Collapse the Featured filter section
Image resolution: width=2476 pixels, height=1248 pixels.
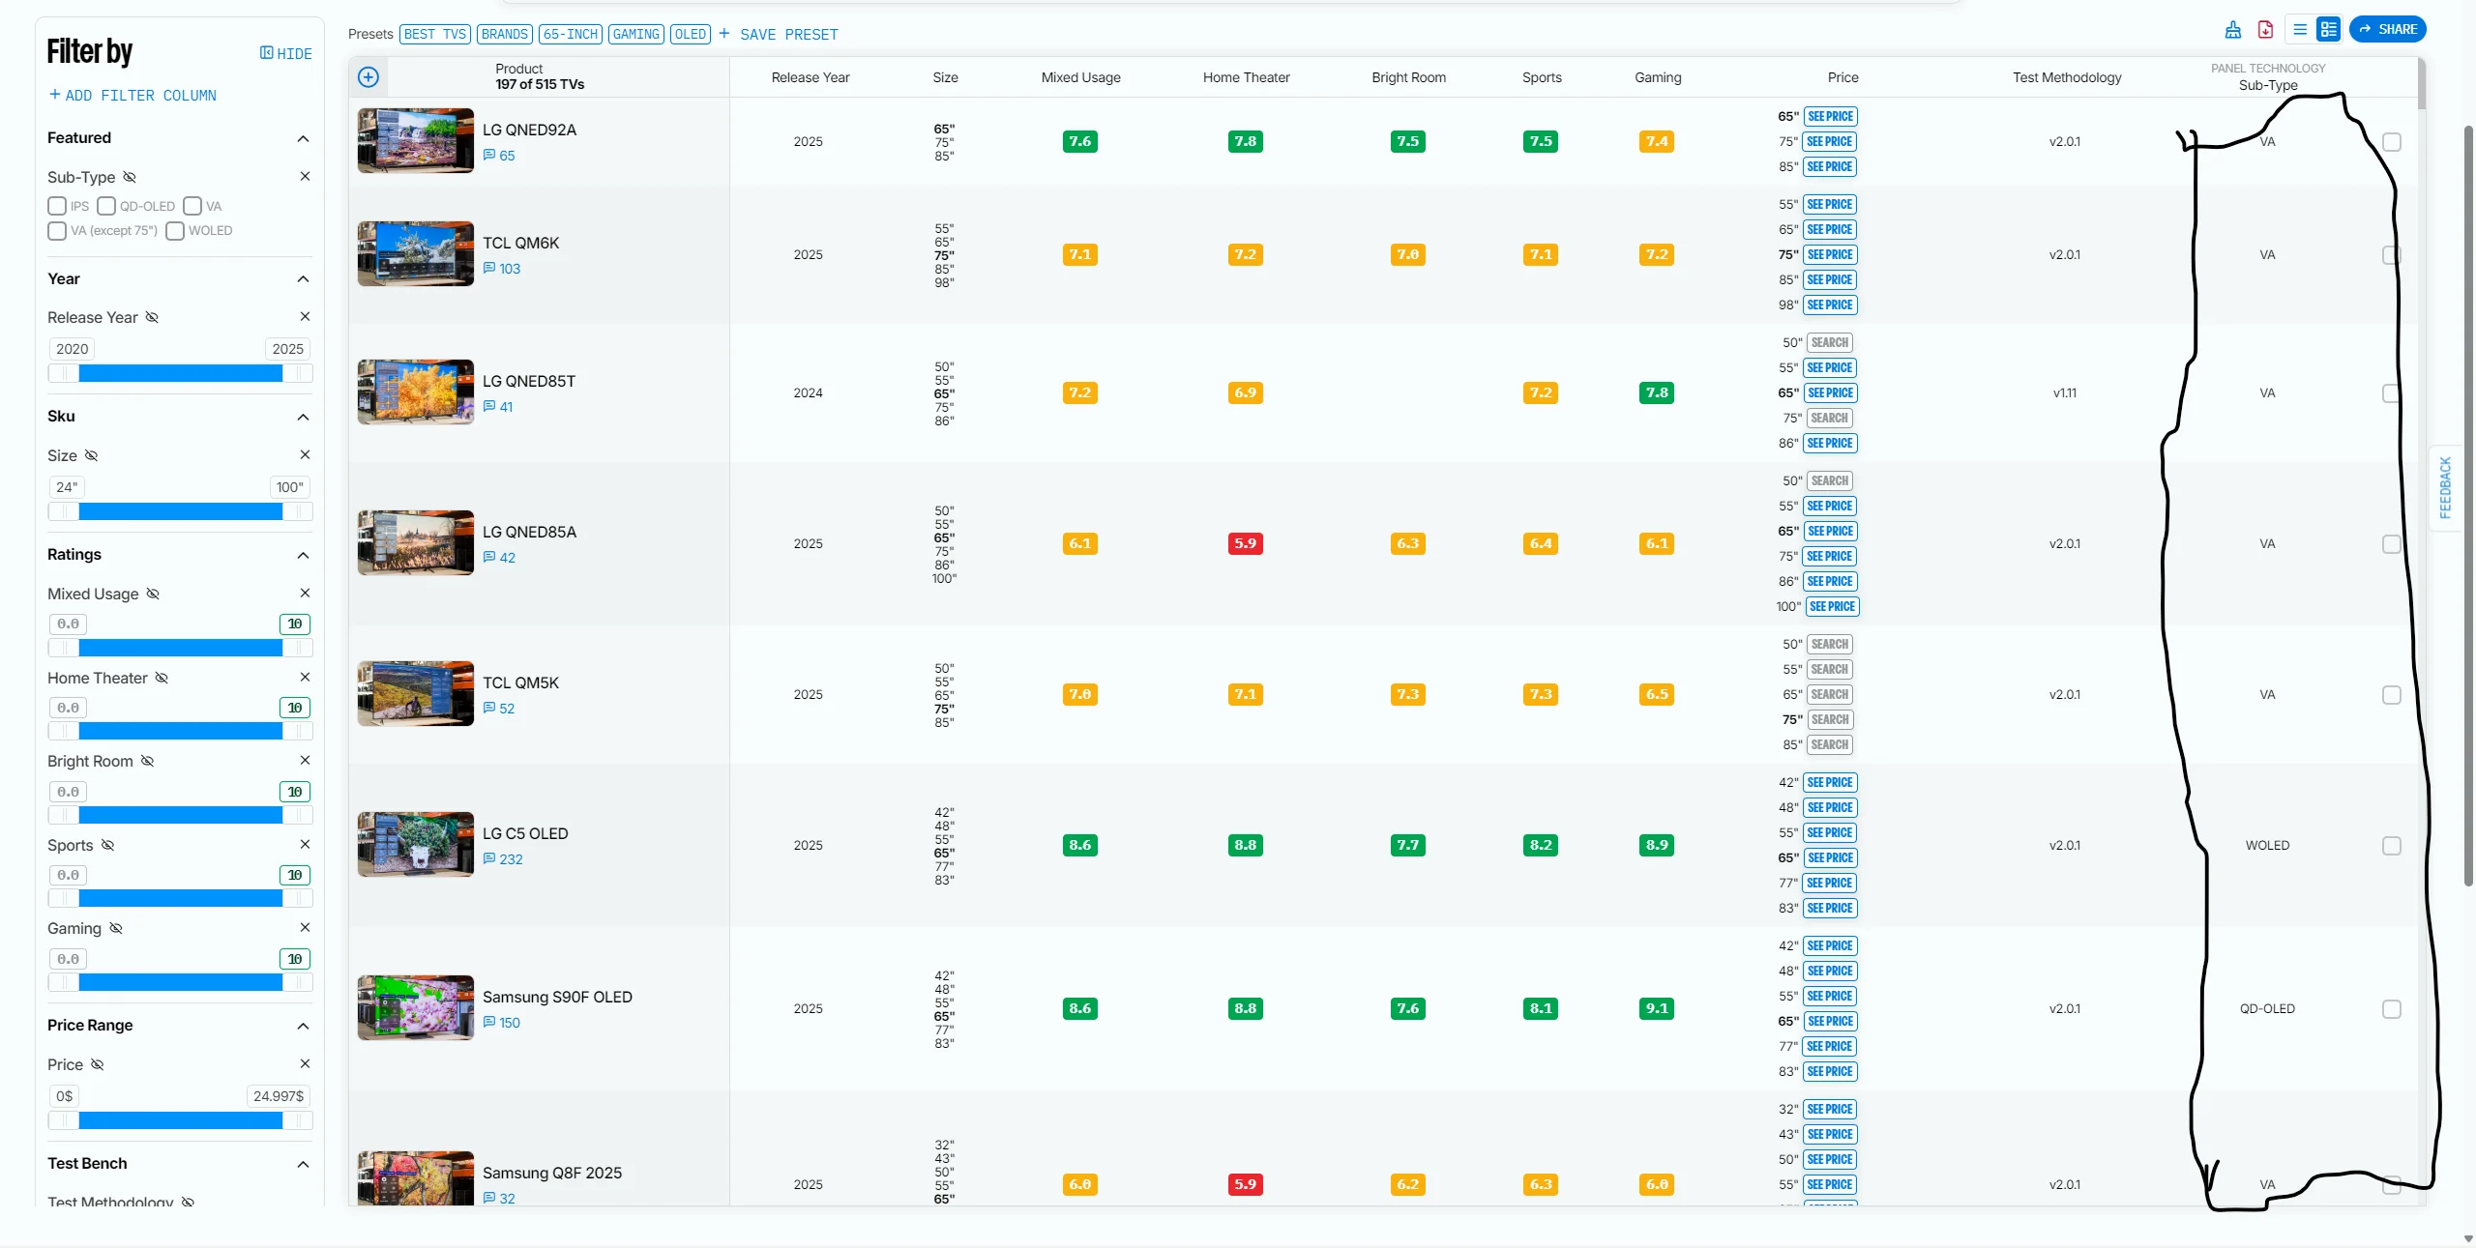pos(303,138)
